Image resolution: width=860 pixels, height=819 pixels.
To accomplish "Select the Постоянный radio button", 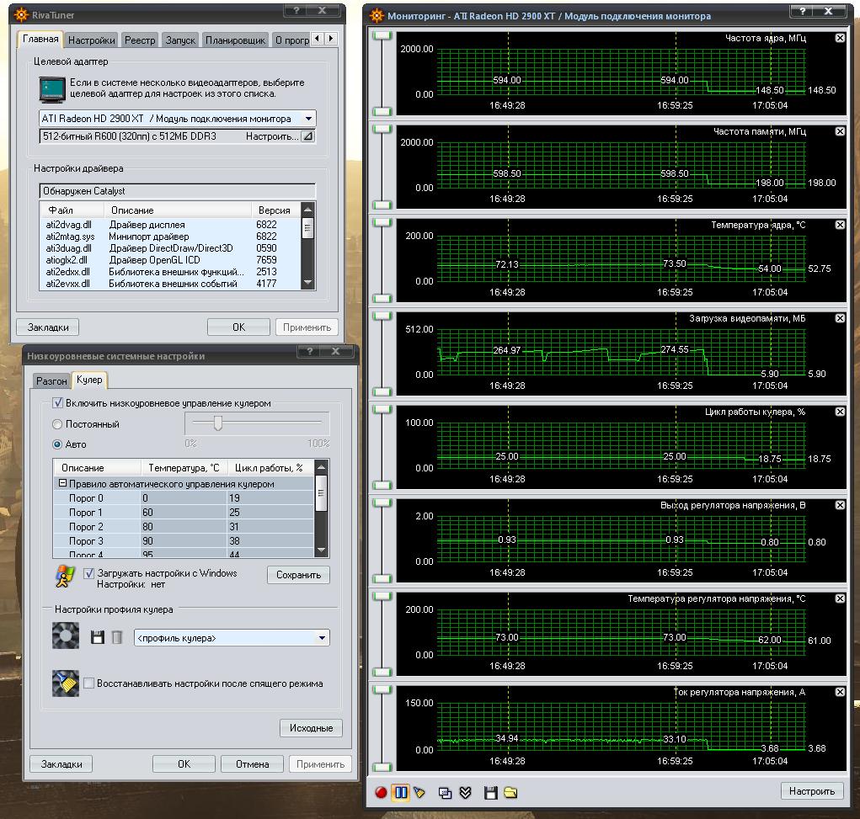I will tap(57, 424).
